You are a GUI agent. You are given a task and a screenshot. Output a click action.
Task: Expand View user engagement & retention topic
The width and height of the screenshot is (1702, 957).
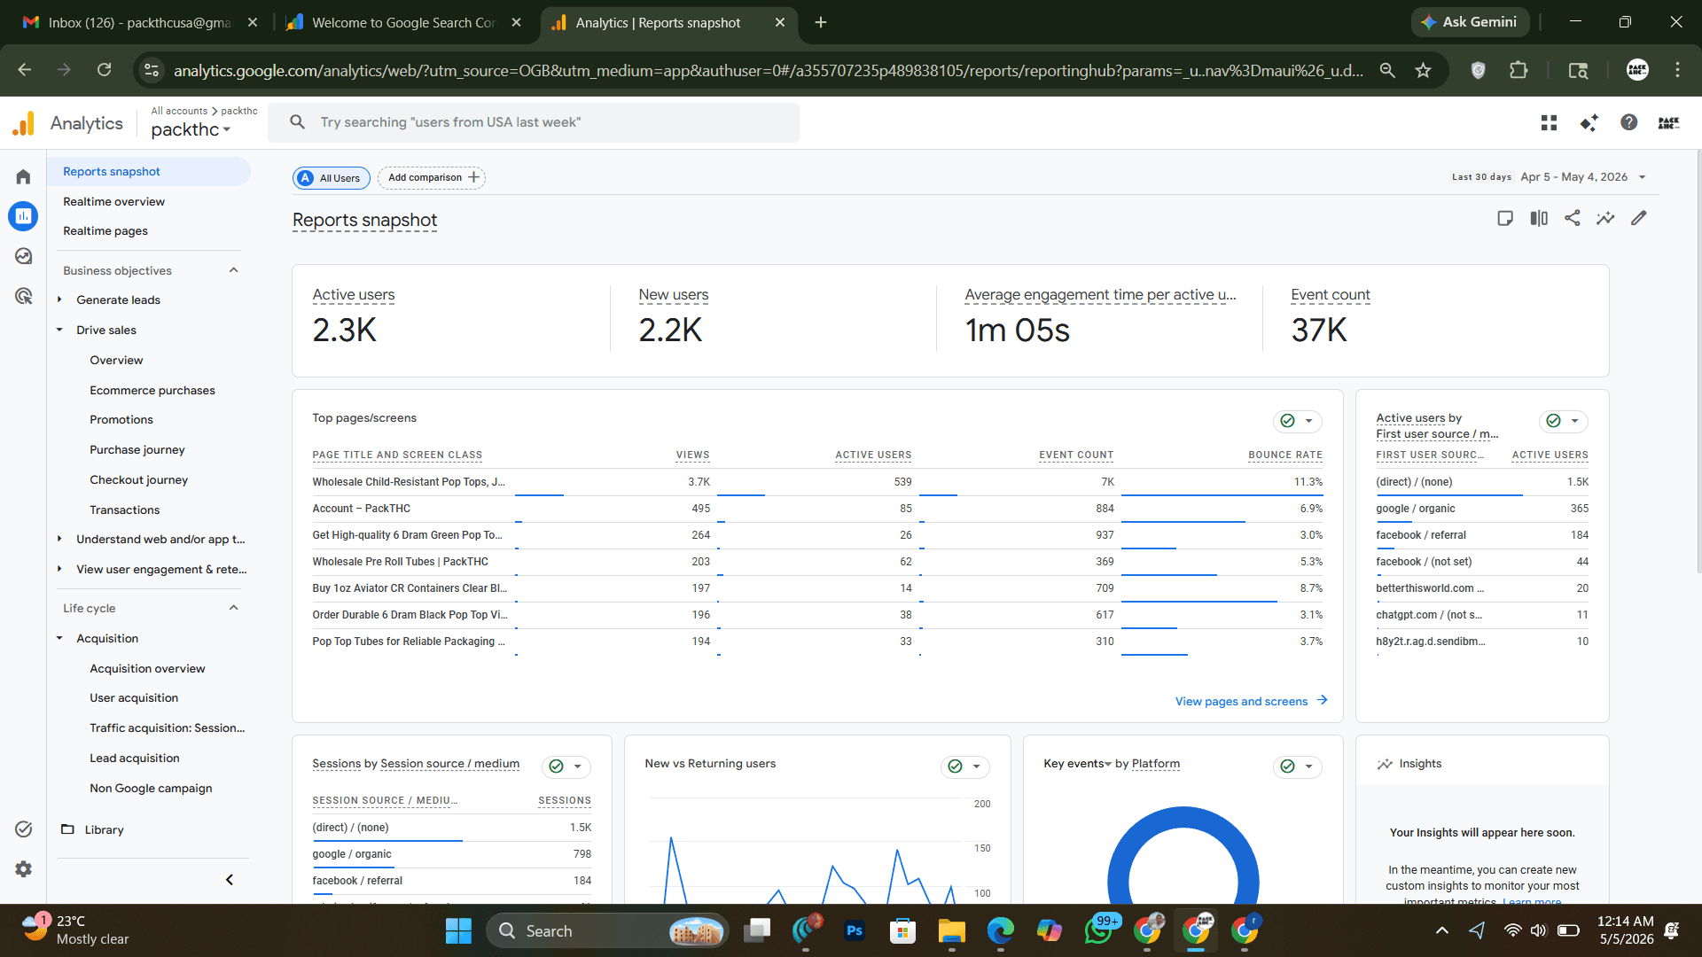click(x=59, y=569)
